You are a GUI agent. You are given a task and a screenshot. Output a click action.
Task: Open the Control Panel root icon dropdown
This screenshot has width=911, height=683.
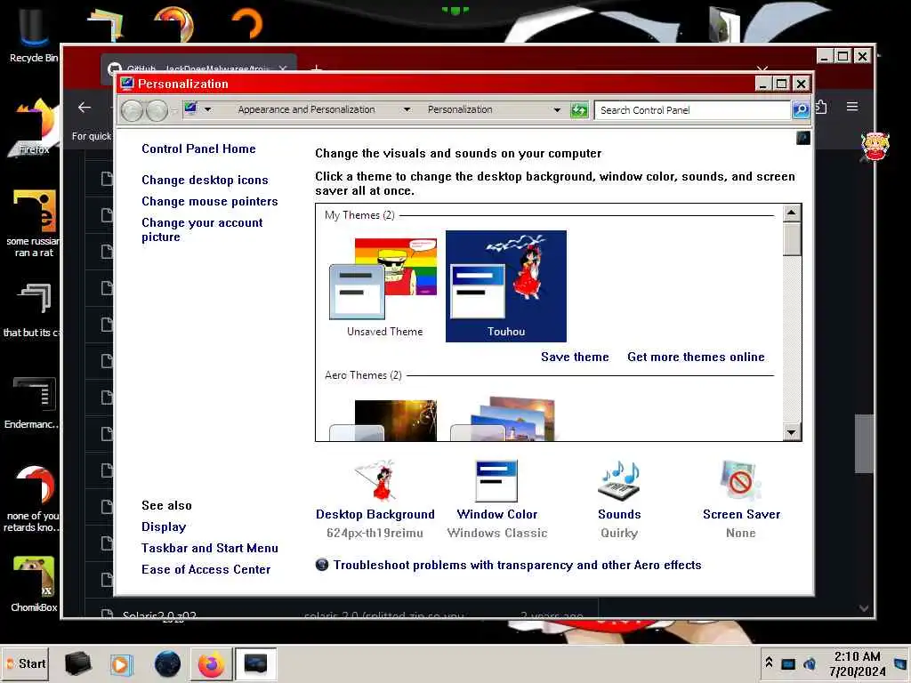pyautogui.click(x=207, y=109)
